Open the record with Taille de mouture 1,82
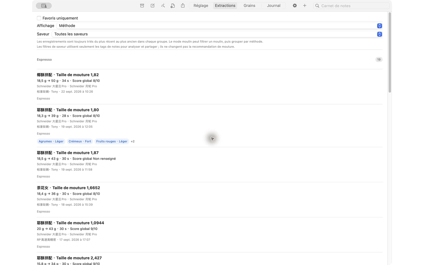Screen dimensions: 424x265 pos(210,87)
